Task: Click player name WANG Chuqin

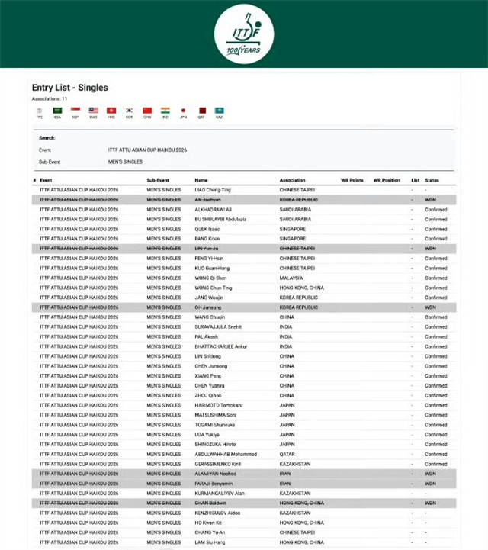Action: (x=210, y=317)
